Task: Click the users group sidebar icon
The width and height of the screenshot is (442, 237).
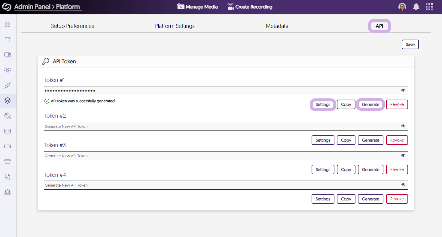Action: [x=8, y=70]
